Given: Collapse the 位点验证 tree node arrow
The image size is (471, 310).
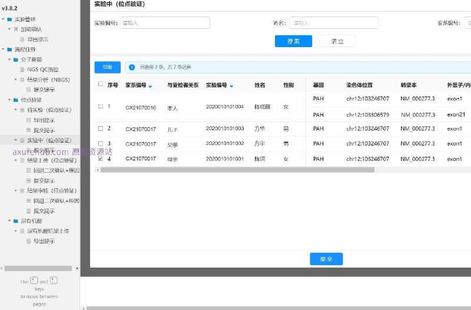Looking at the screenshot, I should coord(9,100).
